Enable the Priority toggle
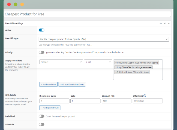177x130 pixels. point(41,52)
